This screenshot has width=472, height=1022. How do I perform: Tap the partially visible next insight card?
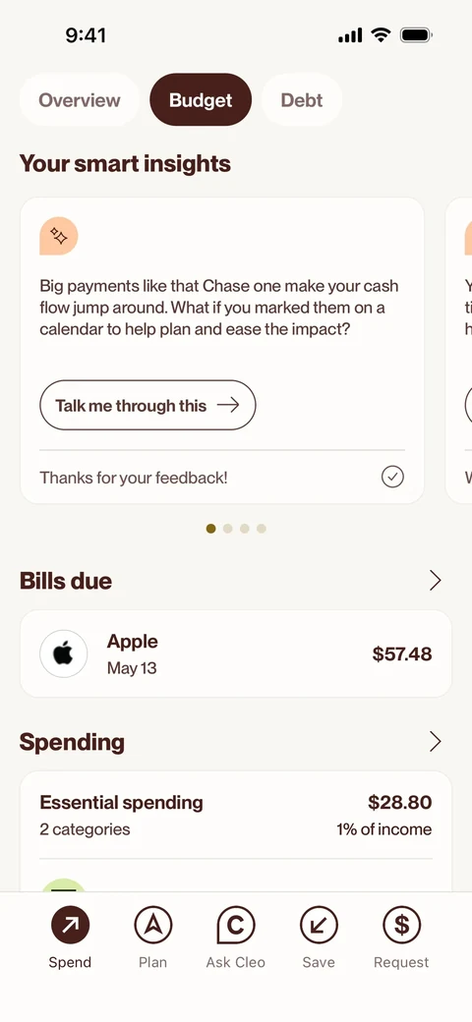point(459,350)
